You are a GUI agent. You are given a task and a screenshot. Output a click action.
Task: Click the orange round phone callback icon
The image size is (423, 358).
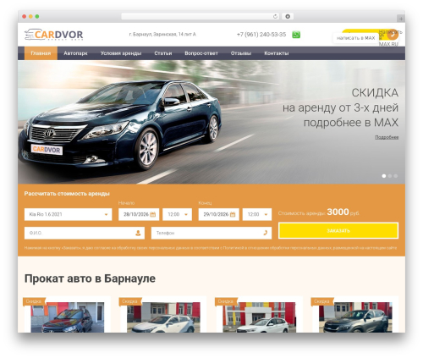(393, 35)
